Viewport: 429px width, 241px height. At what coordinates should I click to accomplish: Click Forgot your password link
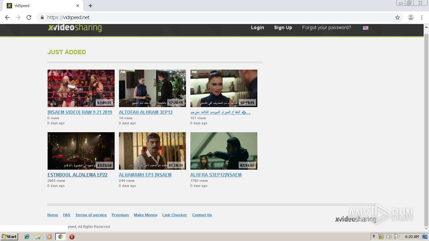point(326,28)
